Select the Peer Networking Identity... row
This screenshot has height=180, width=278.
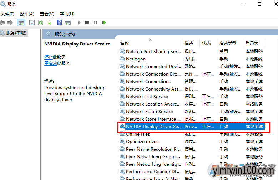coord(192,164)
